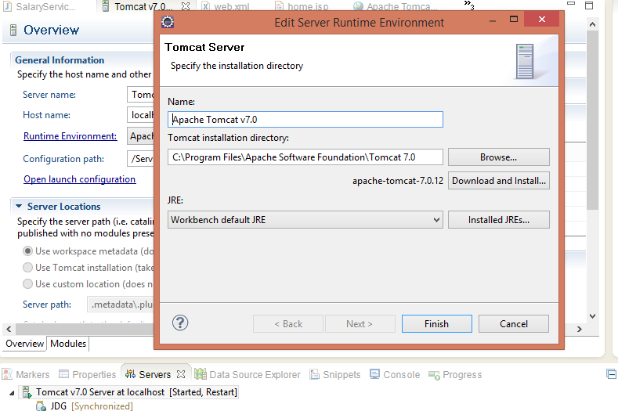Click Finish in the runtime dialog
618x411 pixels.
coord(437,324)
